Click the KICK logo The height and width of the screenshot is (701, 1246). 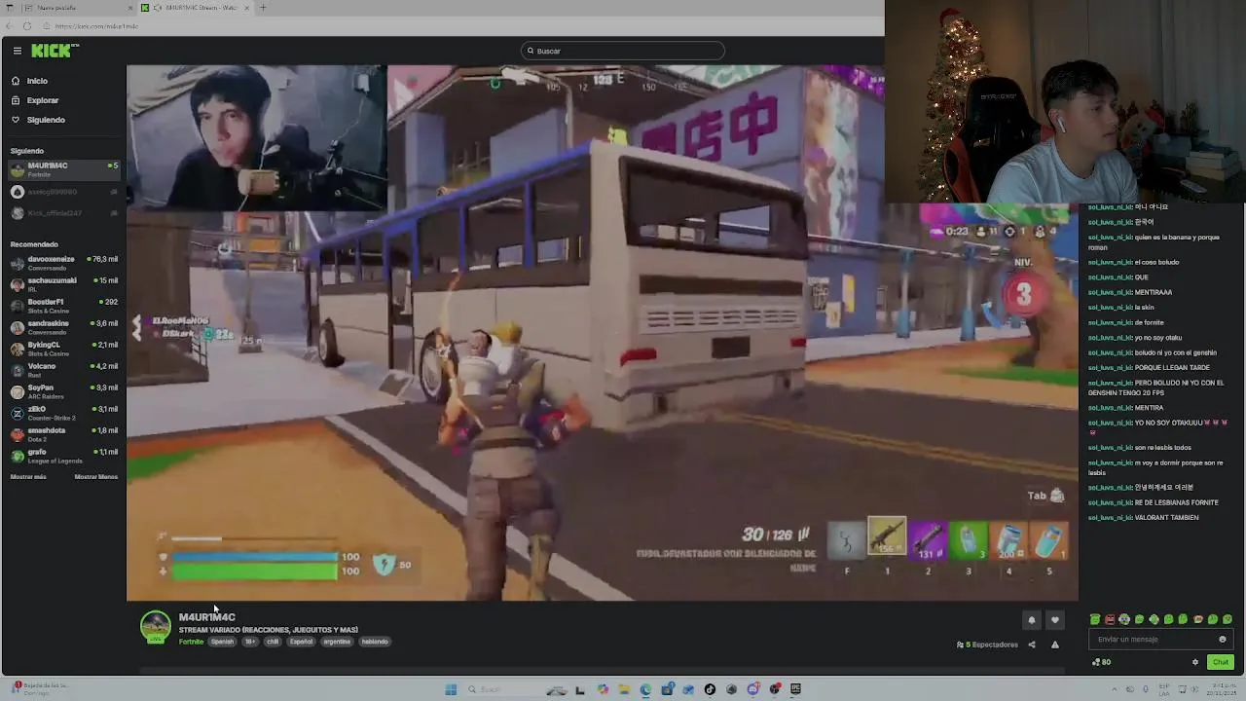(x=55, y=51)
